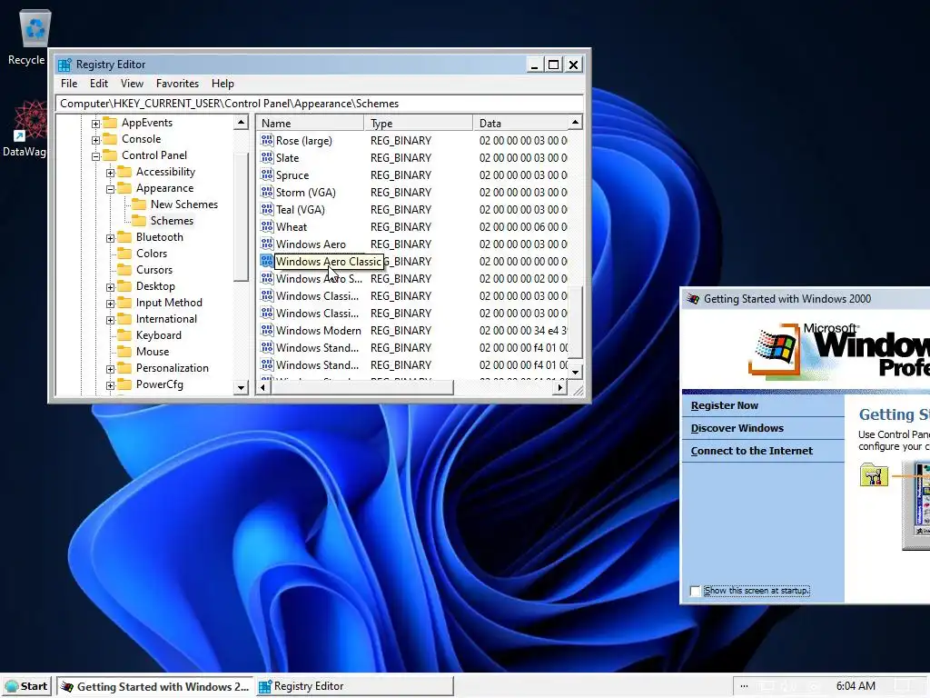This screenshot has height=698, width=930.
Task: Click the Type column header
Action: (x=418, y=123)
